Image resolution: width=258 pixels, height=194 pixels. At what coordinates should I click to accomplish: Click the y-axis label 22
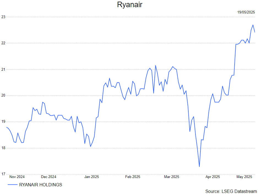(x=4, y=43)
